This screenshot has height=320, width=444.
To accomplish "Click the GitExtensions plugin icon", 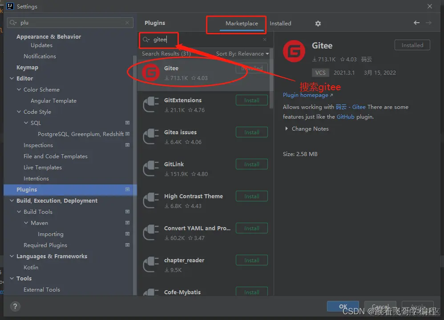I will [151, 104].
